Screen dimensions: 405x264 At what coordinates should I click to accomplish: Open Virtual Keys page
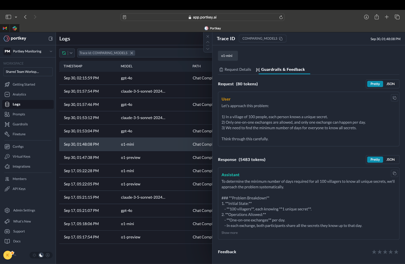(x=28, y=156)
